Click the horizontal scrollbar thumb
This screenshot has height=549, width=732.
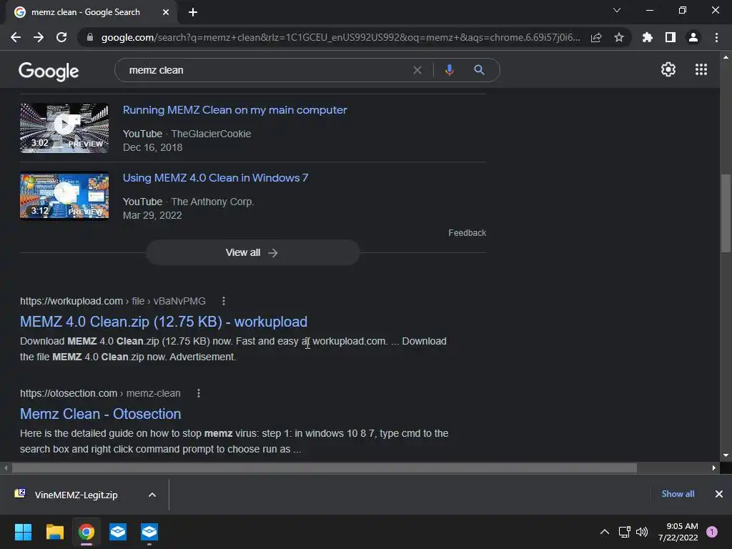[324, 468]
